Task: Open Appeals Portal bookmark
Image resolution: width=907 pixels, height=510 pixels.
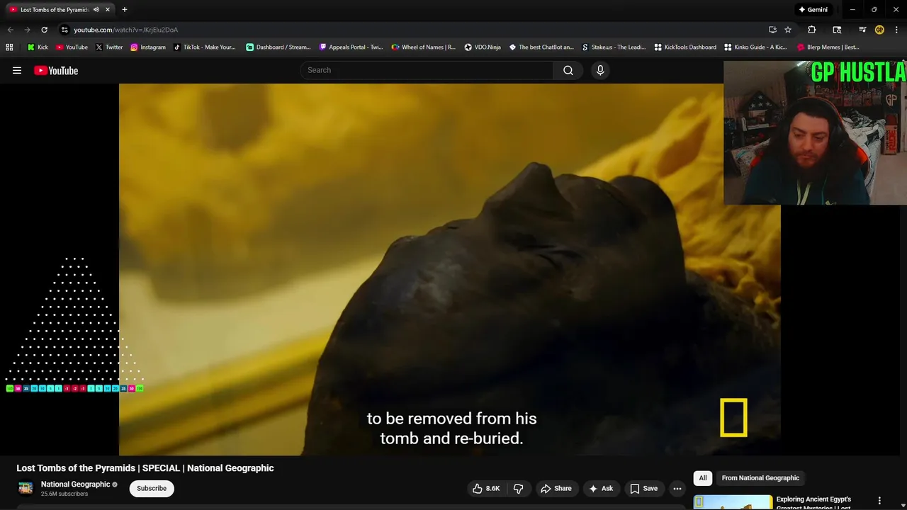Action: [x=351, y=47]
